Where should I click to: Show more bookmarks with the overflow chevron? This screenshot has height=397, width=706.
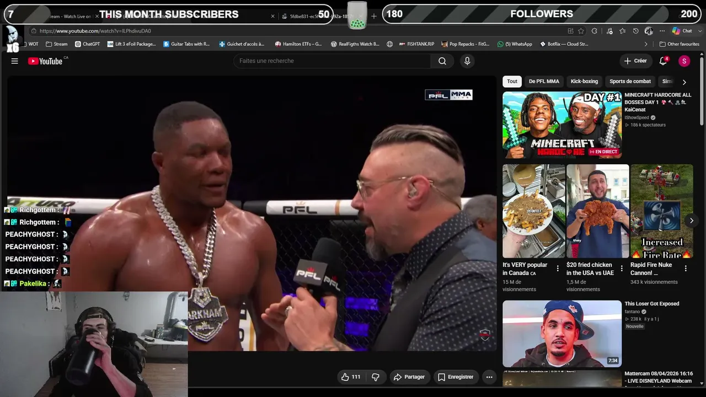click(646, 44)
